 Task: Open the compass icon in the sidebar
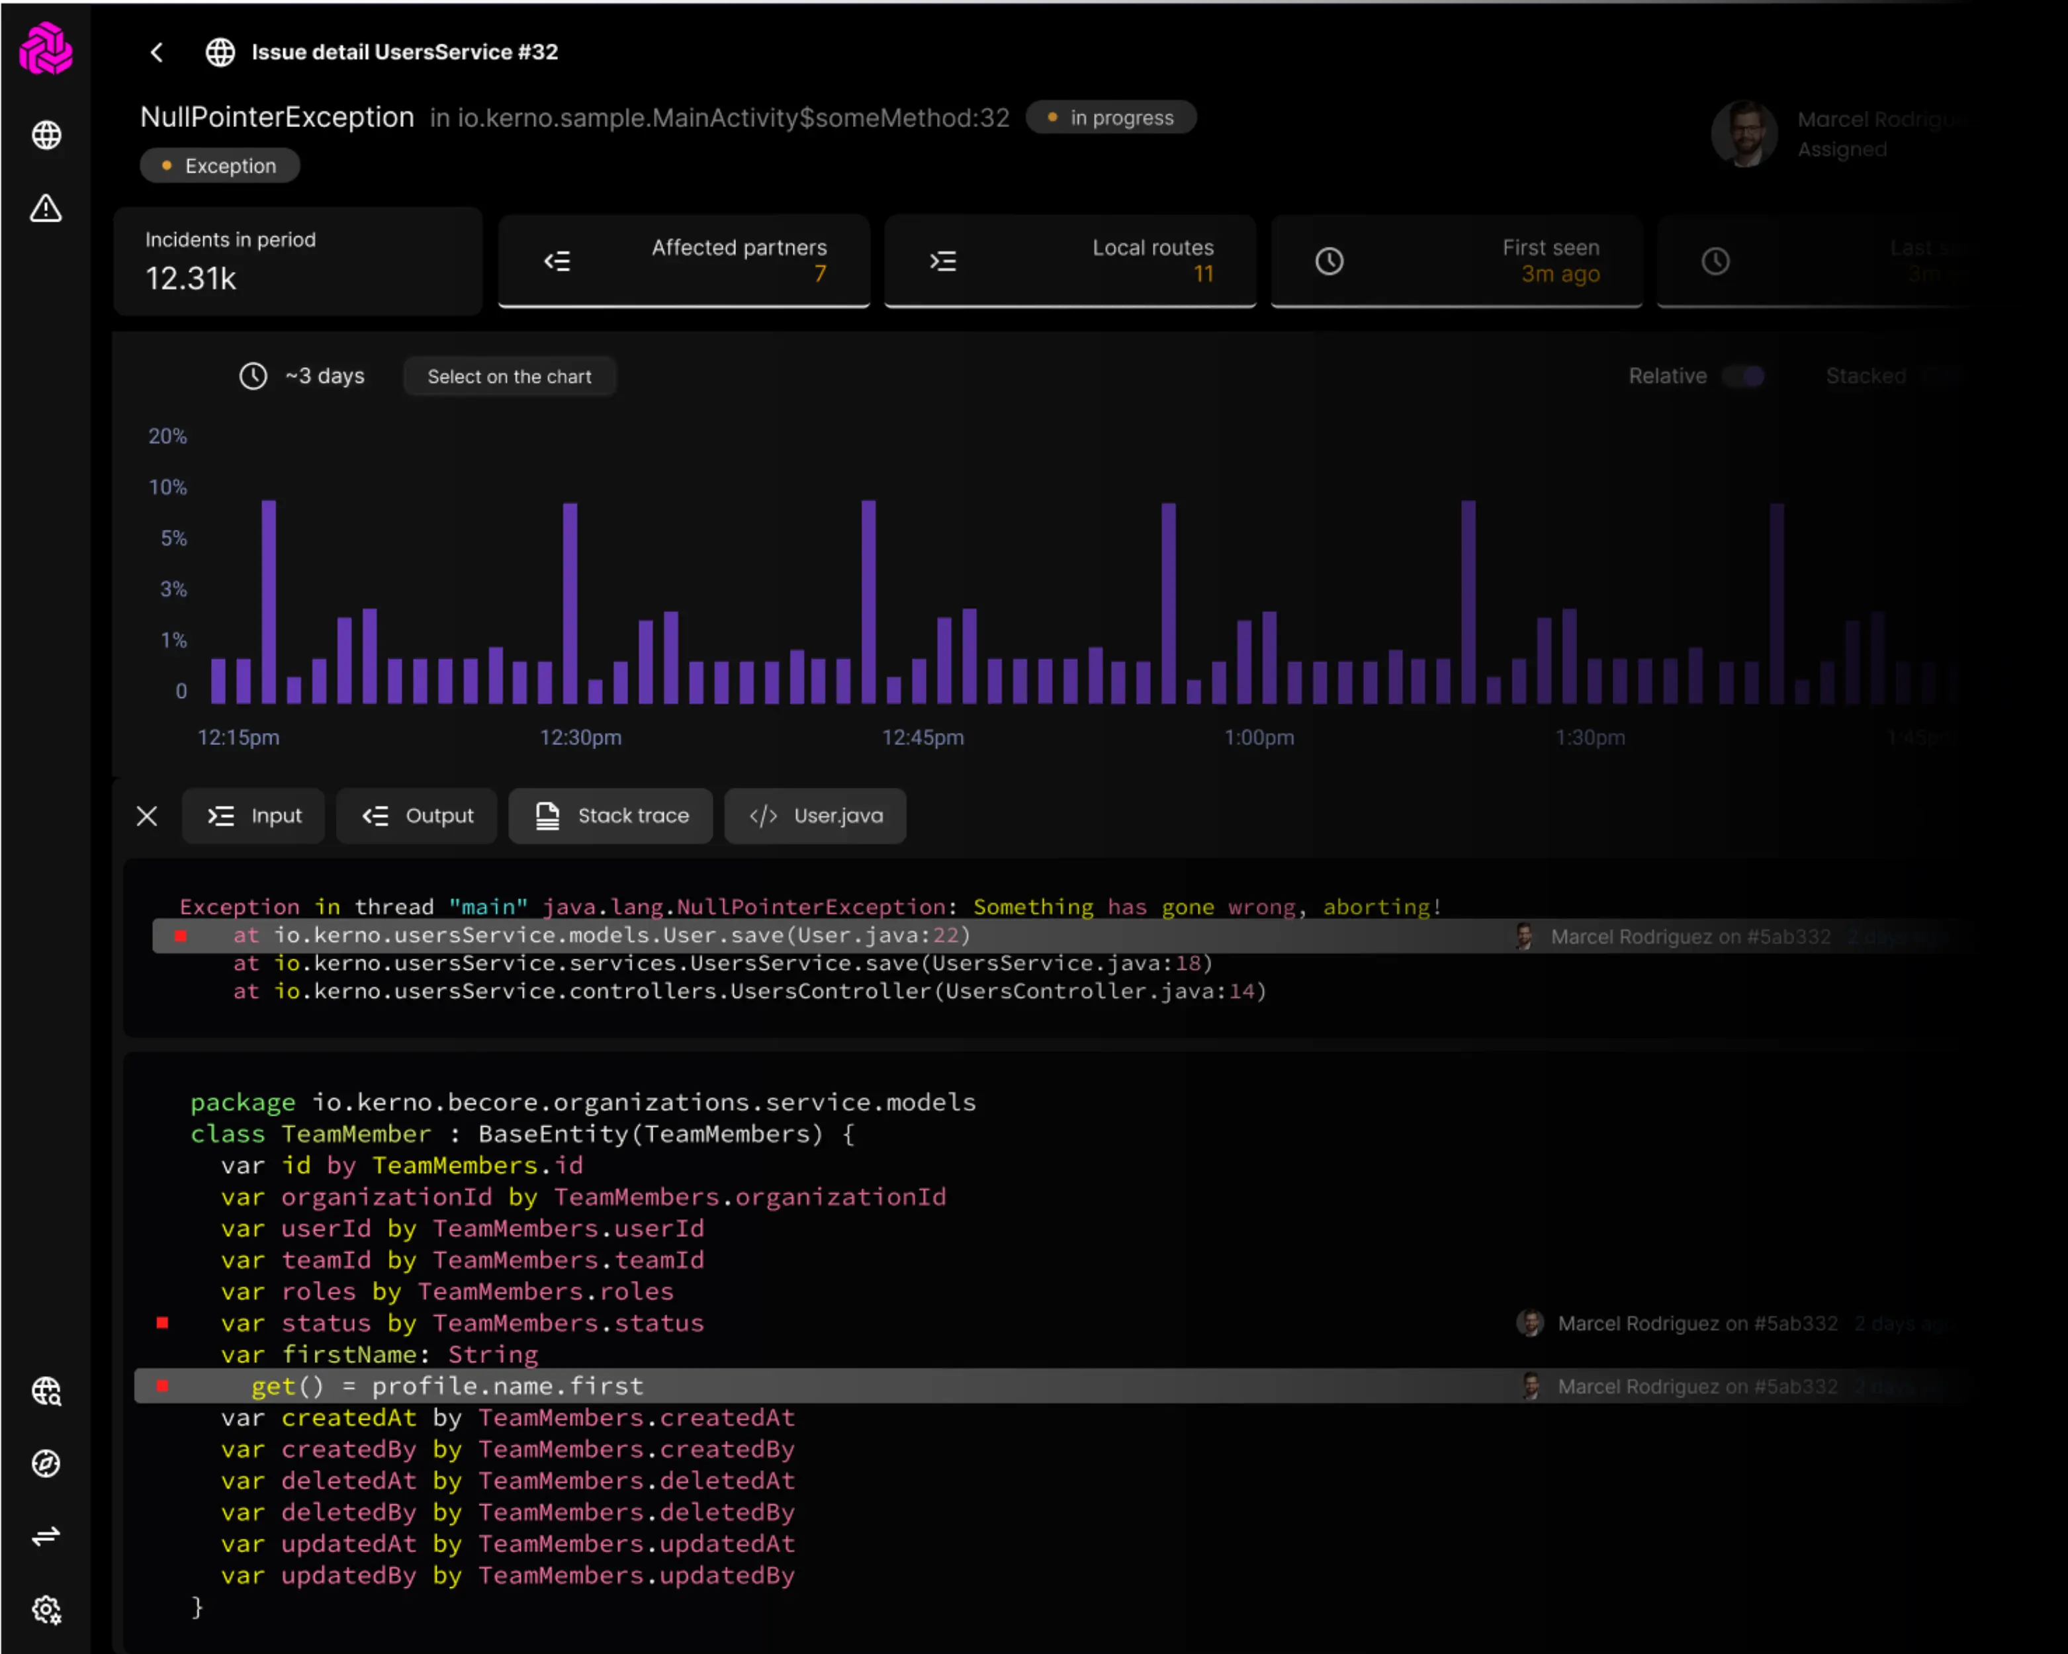point(45,1463)
